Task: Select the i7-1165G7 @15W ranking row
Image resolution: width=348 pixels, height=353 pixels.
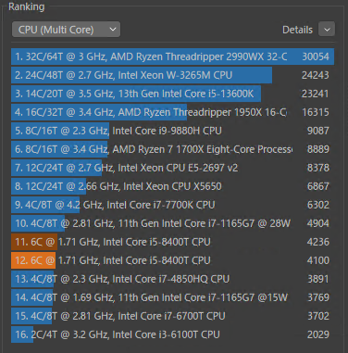Action: point(172,297)
